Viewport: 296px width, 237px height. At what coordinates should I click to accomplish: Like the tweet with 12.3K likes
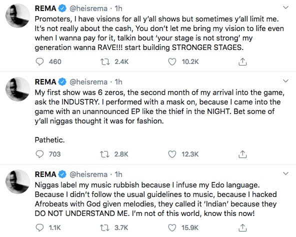pyautogui.click(x=172, y=154)
